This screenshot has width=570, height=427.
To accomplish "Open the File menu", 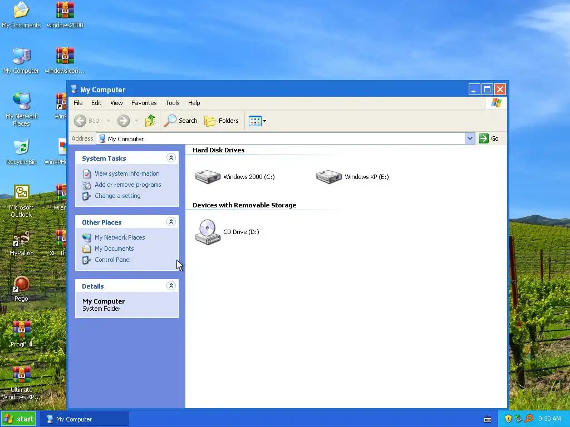I will [x=78, y=103].
